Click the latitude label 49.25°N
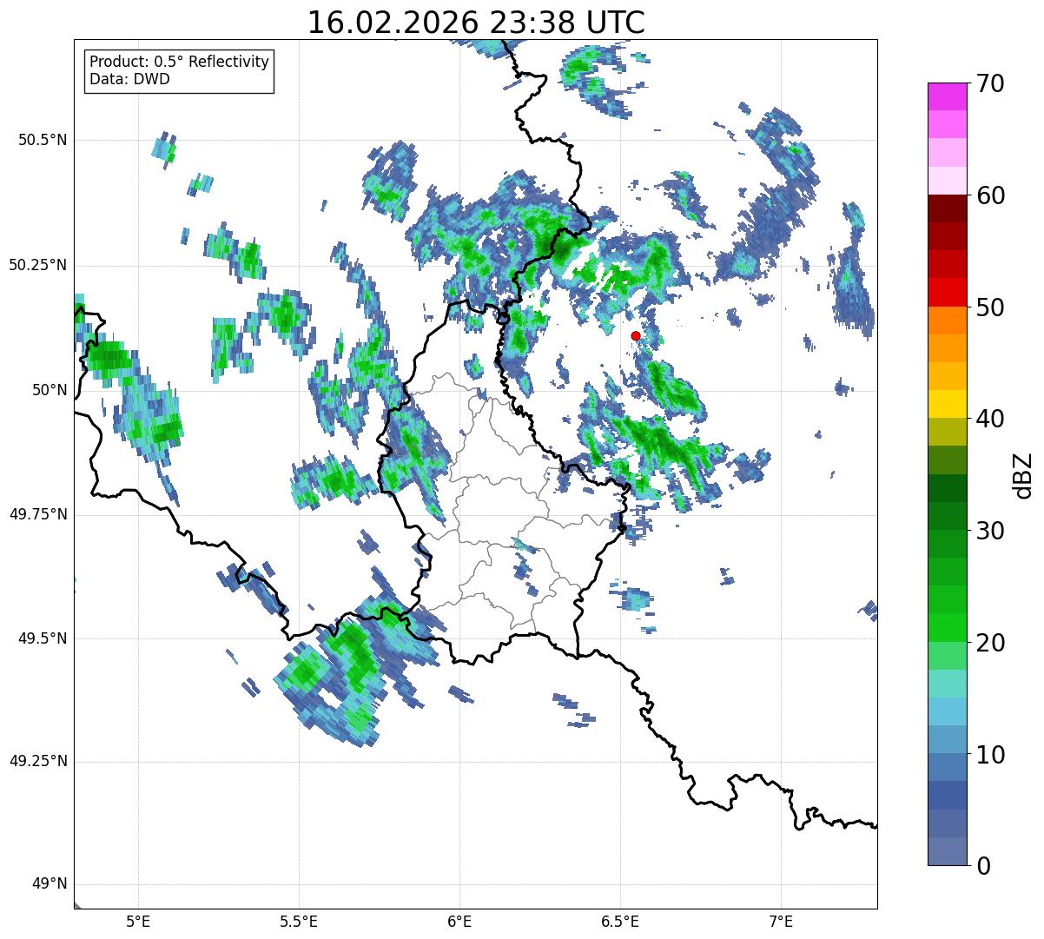The image size is (1044, 939). point(37,761)
